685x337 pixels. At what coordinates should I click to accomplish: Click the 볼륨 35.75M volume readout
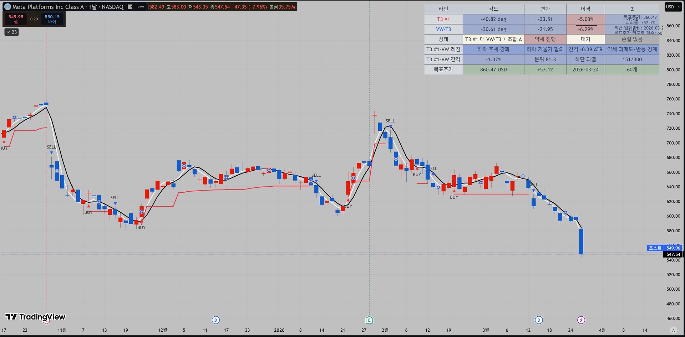pyautogui.click(x=282, y=7)
